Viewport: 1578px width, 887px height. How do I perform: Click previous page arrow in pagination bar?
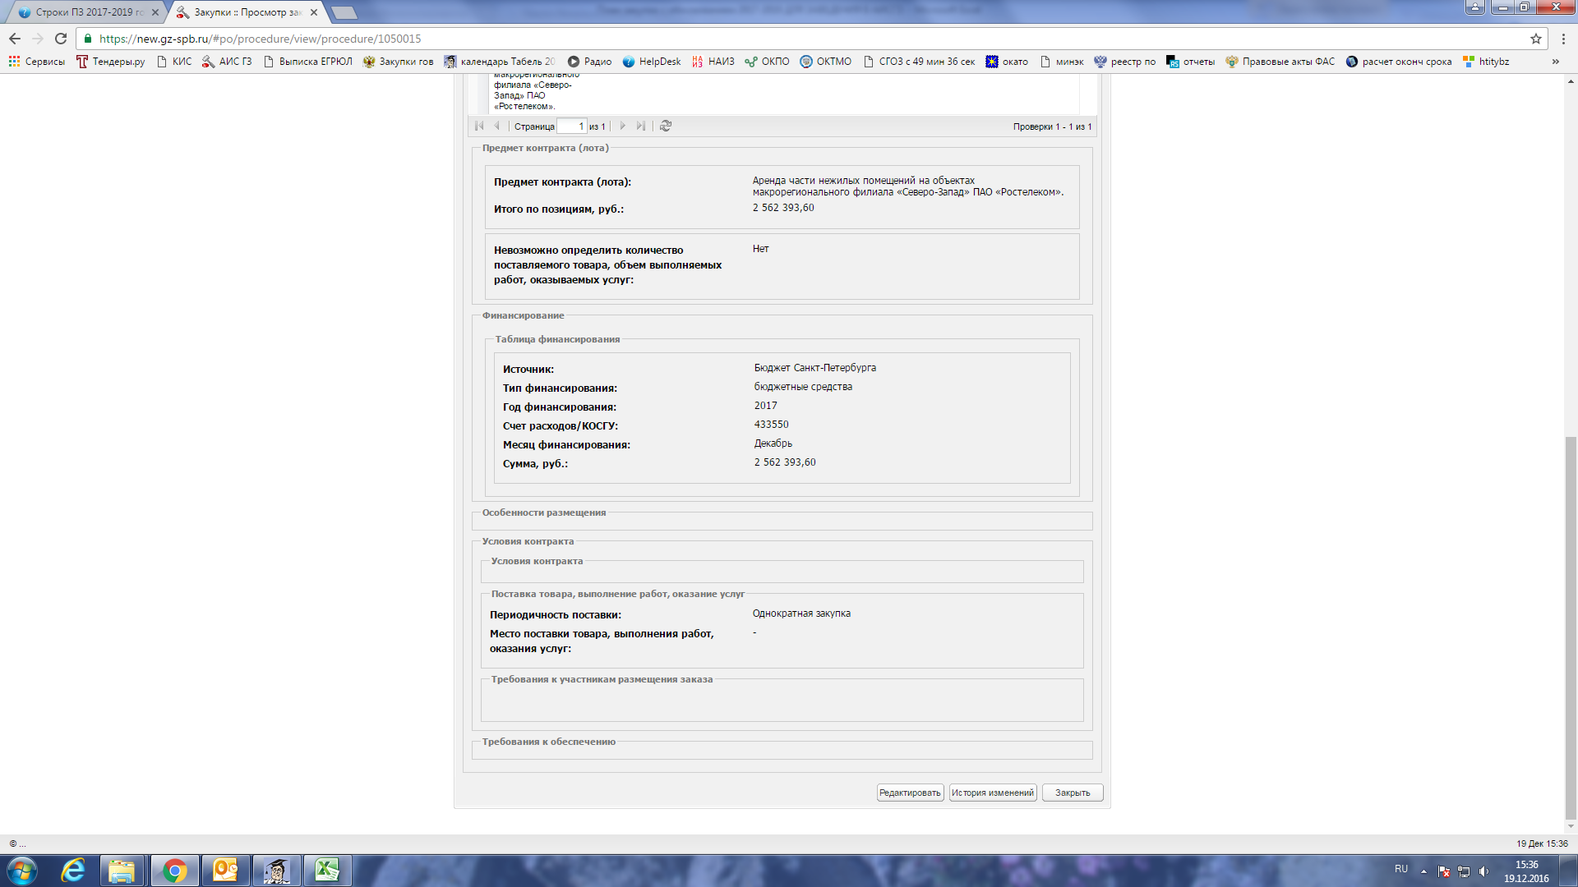[496, 126]
